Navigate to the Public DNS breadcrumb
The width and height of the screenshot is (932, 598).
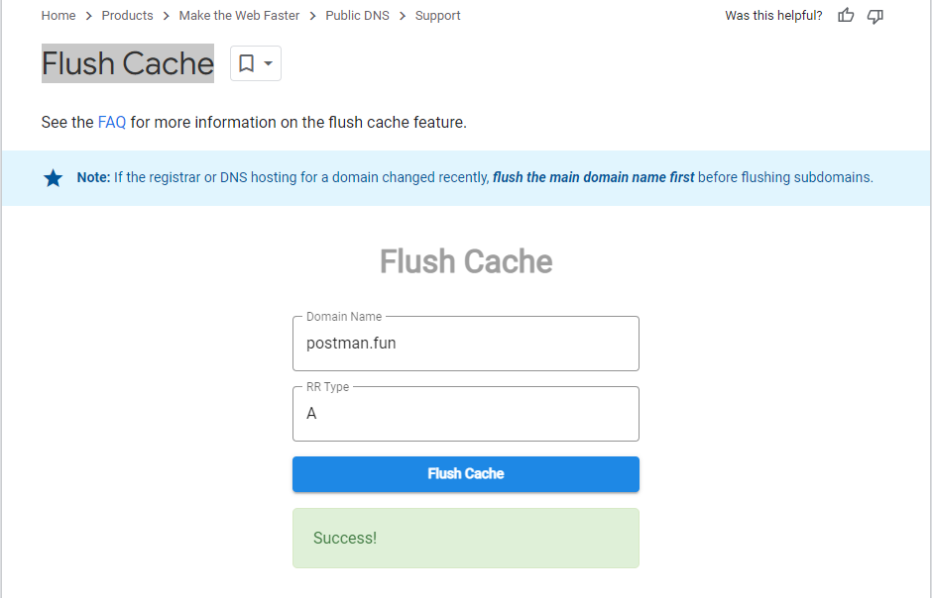[357, 16]
